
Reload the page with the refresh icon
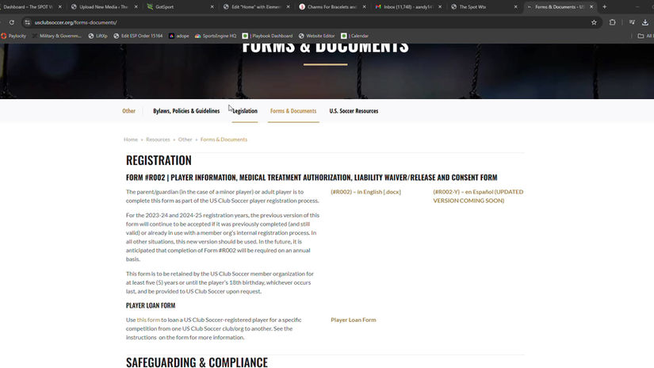tap(12, 22)
